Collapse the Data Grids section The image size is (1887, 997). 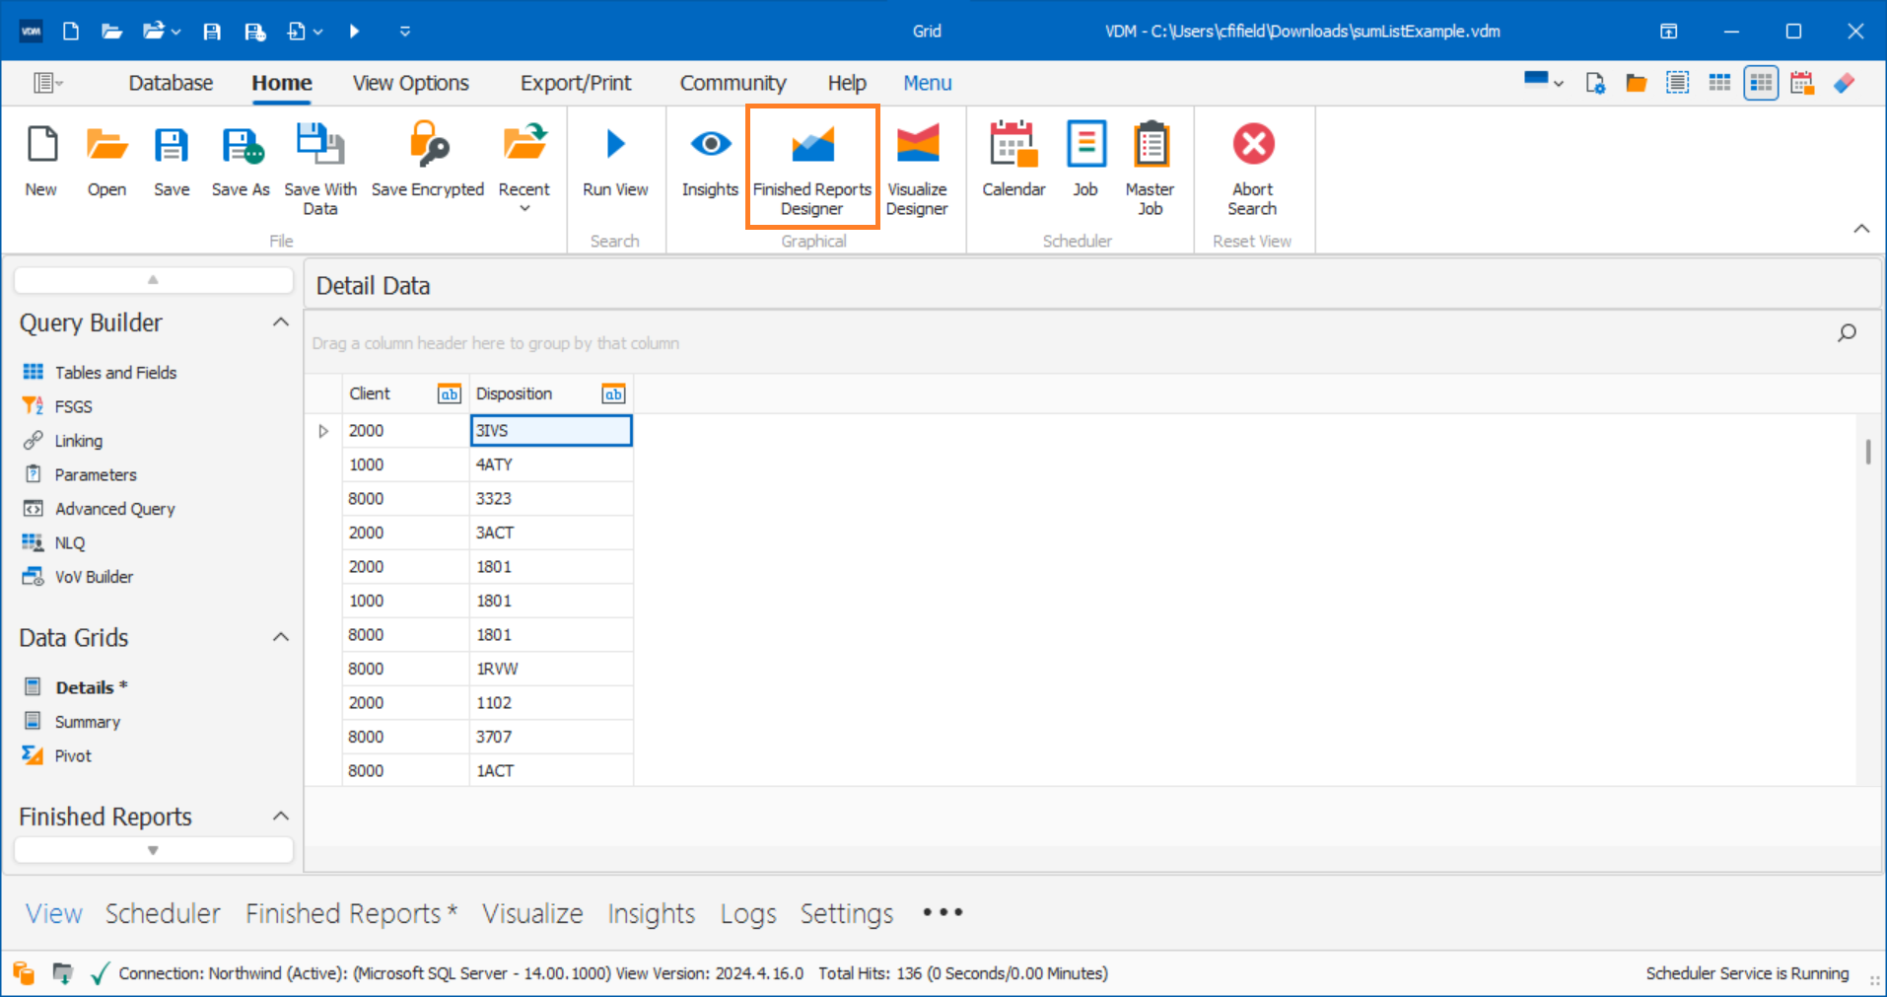281,637
